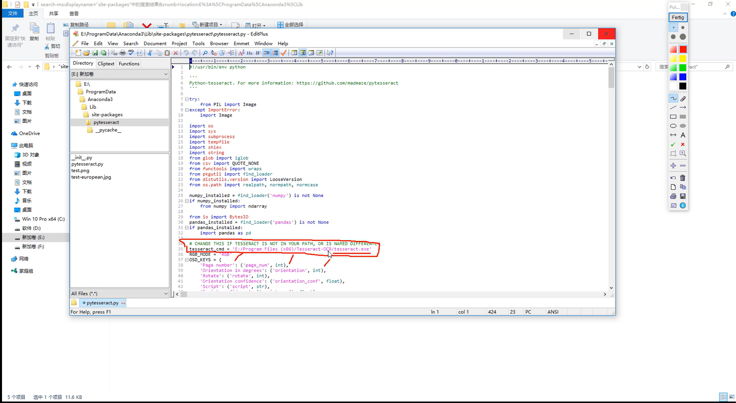Select the outlined ellipse tool in Pointofix
736x403 pixels.
(673, 126)
